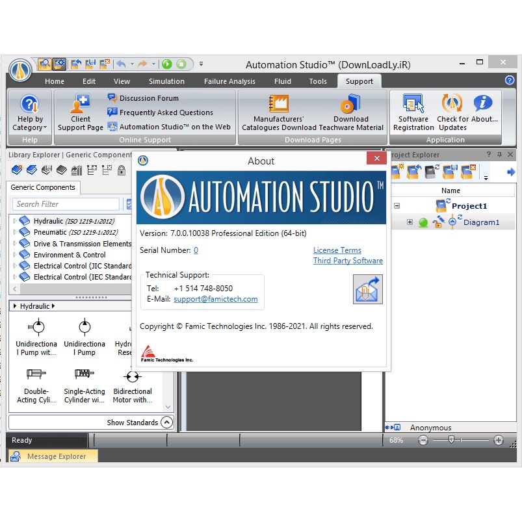
Task: Switch to the Failure Analysis ribbon tab
Action: point(229,81)
